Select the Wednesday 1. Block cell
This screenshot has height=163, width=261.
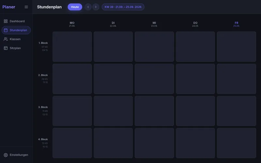[x=154, y=47]
